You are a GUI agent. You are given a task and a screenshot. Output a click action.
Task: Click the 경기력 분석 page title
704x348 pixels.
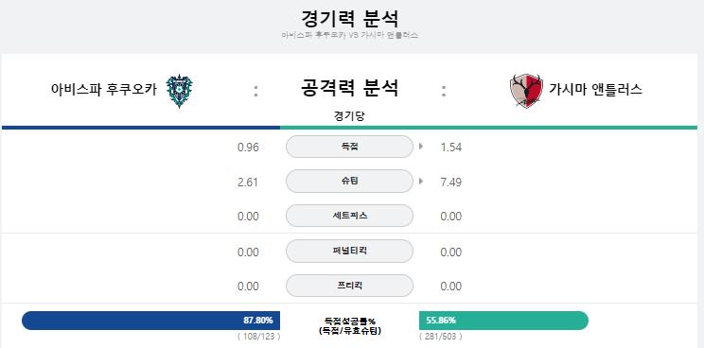pyautogui.click(x=350, y=19)
